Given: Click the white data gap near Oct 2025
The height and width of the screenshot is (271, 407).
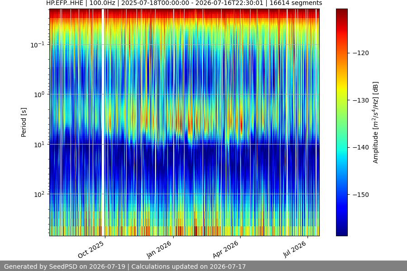Looking at the screenshot, I should tap(103, 122).
